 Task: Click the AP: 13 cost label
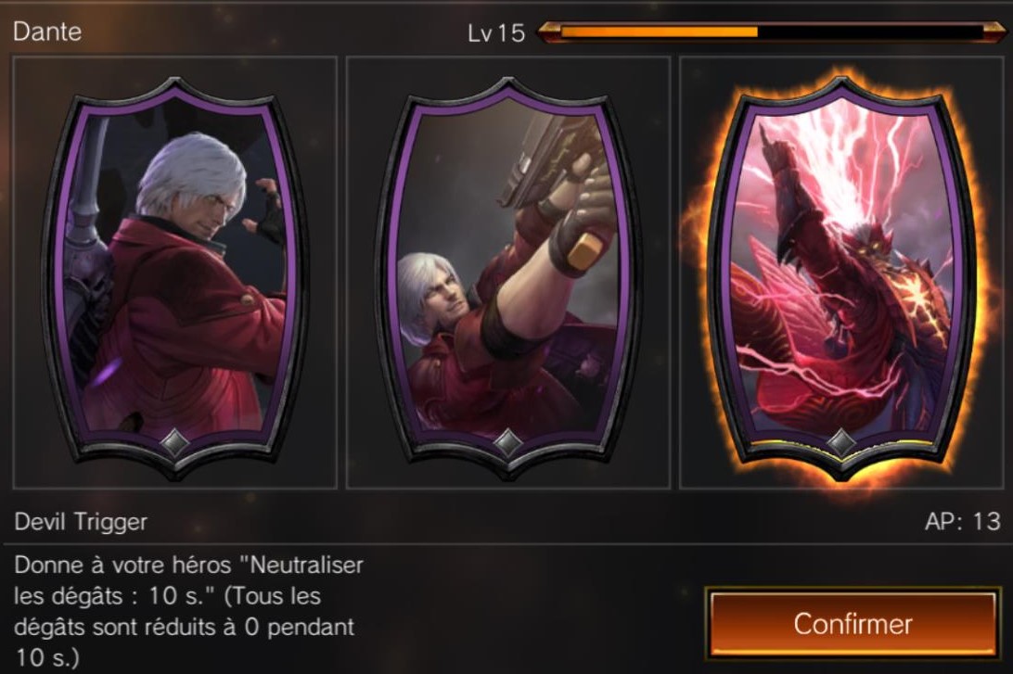(962, 521)
